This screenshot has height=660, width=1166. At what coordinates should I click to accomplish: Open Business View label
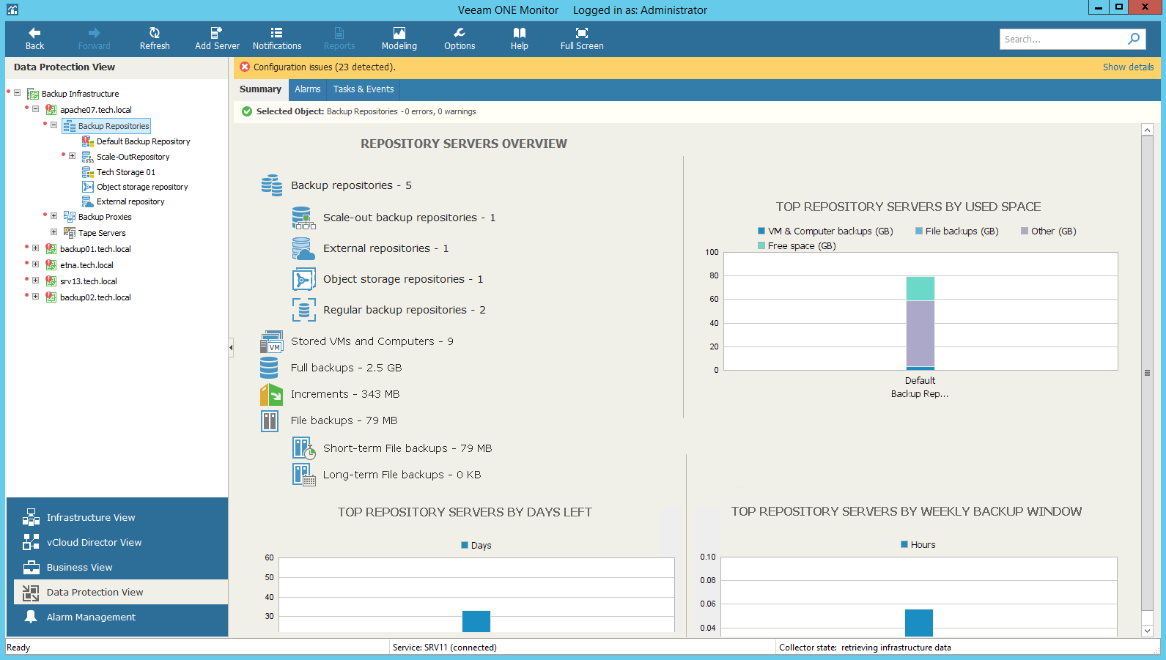80,567
